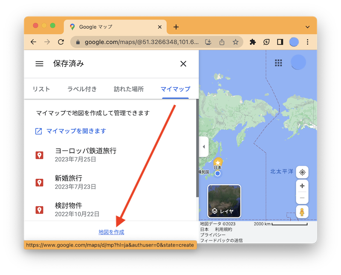Switch to the ラベル付き tab
Image resolution: width=341 pixels, height=275 pixels.
82,89
